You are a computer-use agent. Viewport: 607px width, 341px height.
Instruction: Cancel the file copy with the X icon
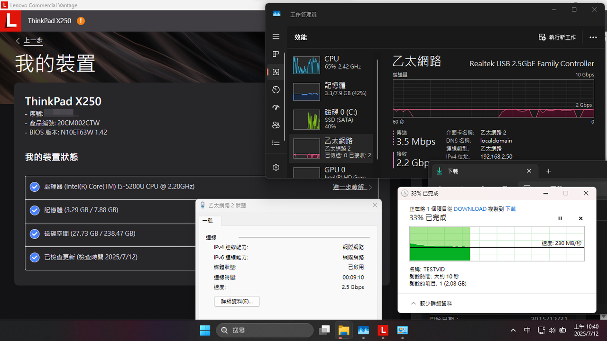tap(581, 218)
